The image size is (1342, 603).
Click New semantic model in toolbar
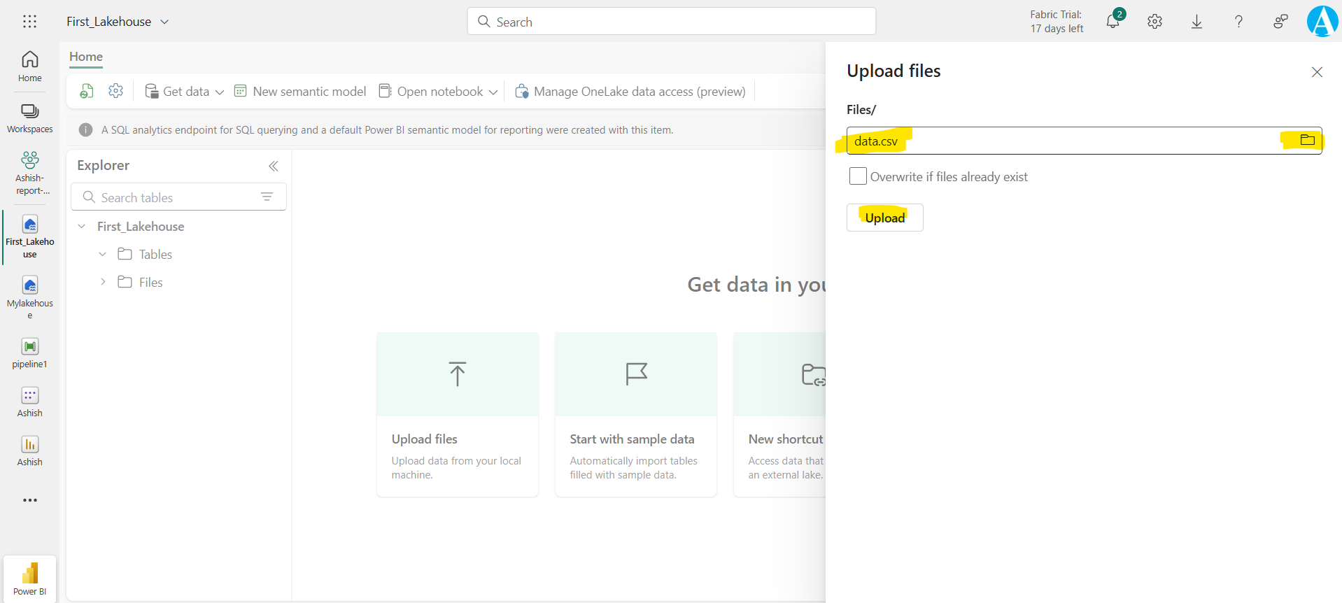(300, 92)
